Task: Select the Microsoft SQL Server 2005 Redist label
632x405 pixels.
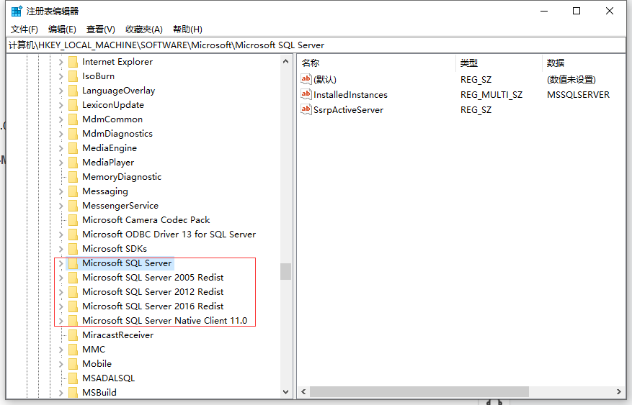Action: pos(153,278)
